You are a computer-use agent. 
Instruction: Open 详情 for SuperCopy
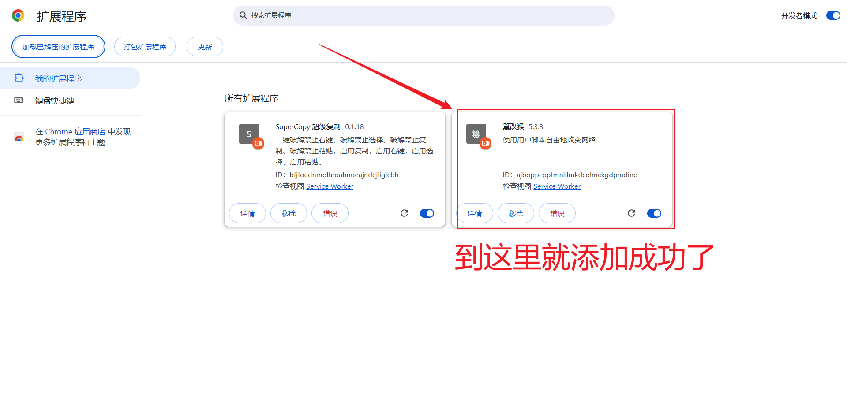247,213
